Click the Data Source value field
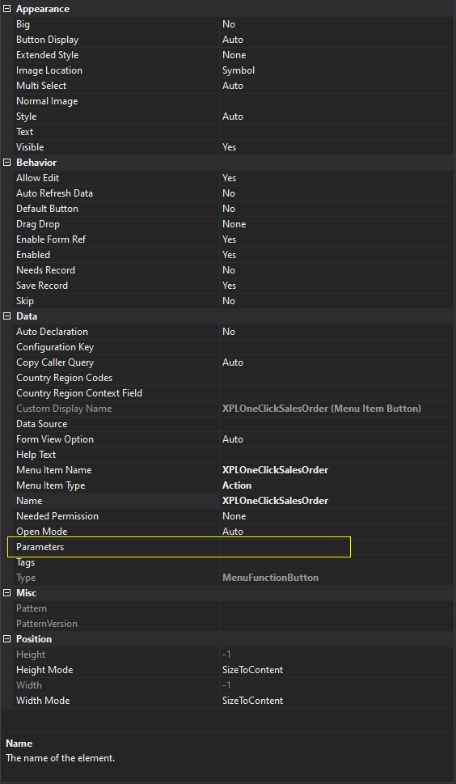456x784 pixels. point(336,424)
